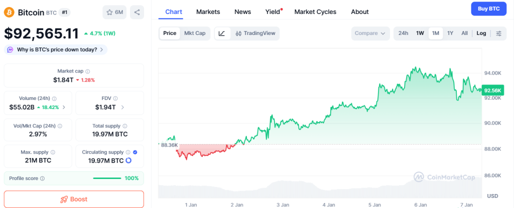
Task: Click the info icon beside Profile score
Action: 42,178
